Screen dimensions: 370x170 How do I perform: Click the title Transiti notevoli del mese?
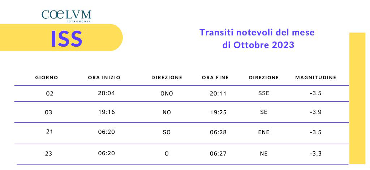[257, 32]
